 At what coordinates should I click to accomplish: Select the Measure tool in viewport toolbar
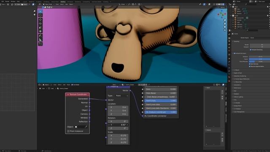pyautogui.click(x=40, y=40)
